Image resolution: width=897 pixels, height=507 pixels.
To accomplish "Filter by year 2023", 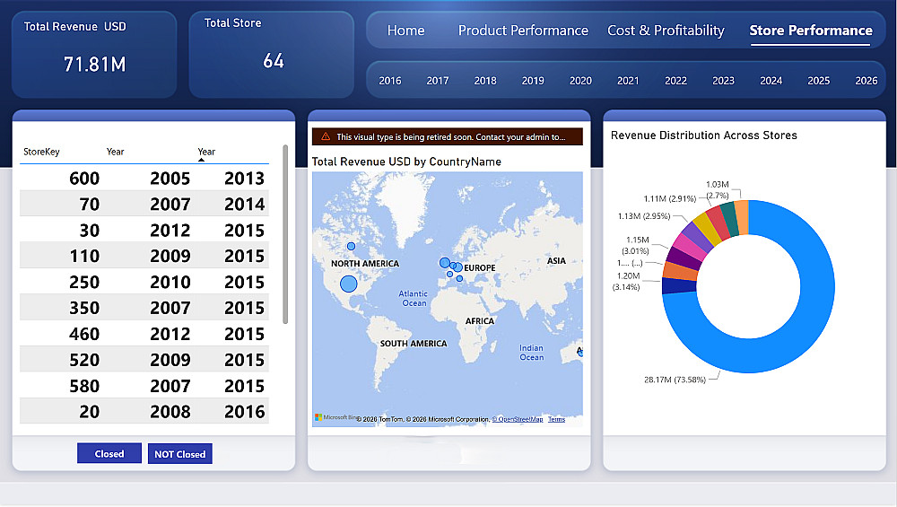I will coord(723,81).
